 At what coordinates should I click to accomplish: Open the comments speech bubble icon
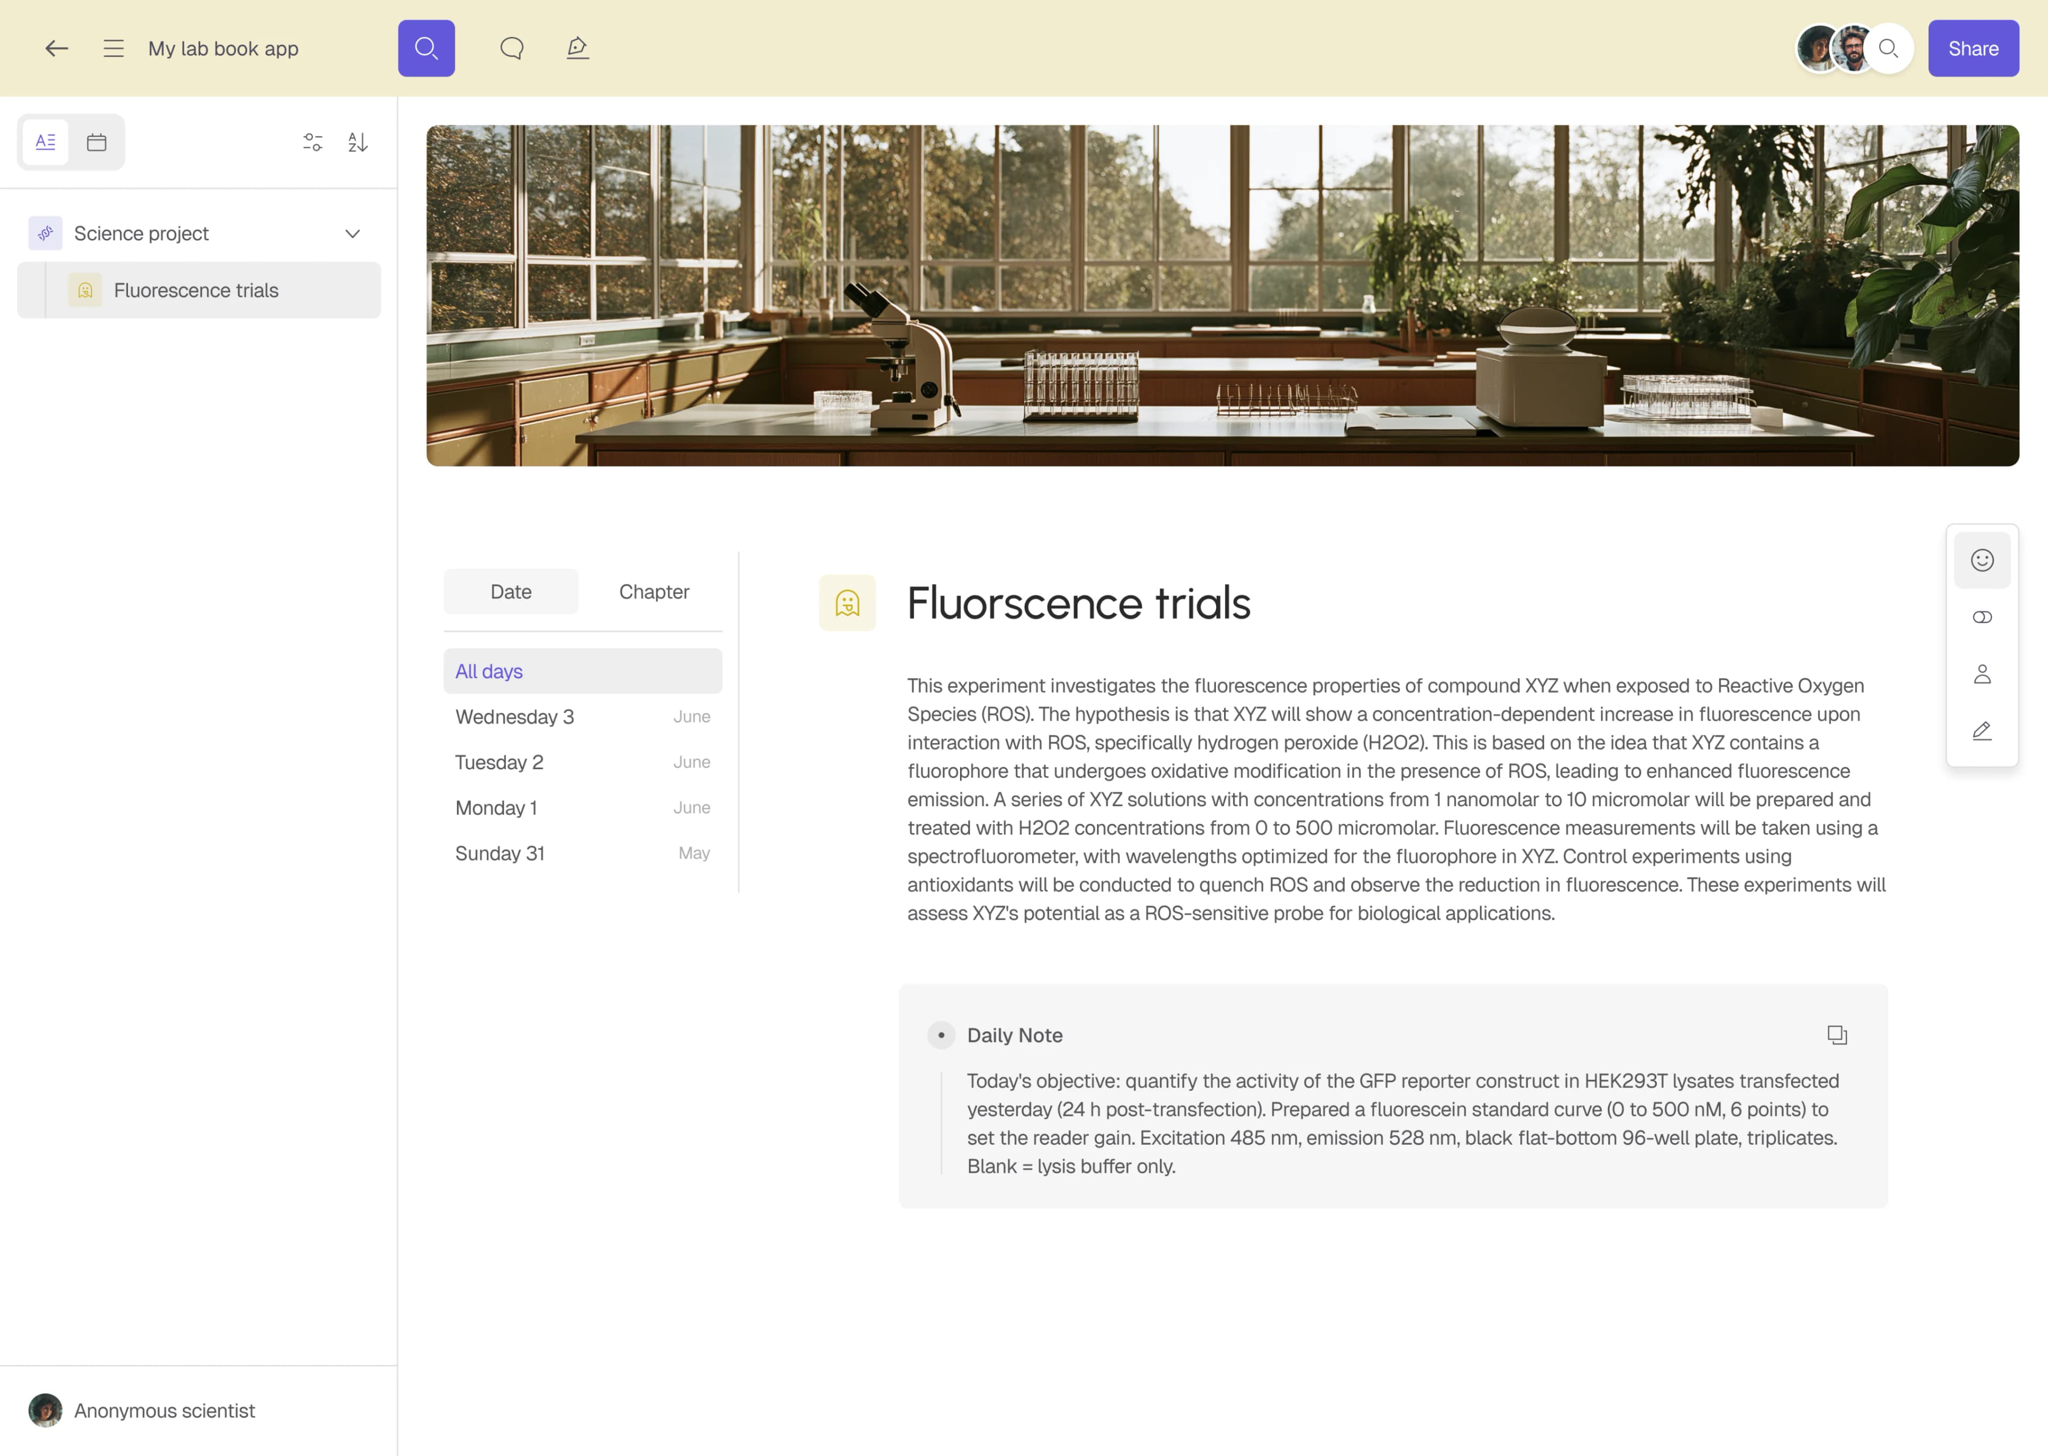[512, 49]
